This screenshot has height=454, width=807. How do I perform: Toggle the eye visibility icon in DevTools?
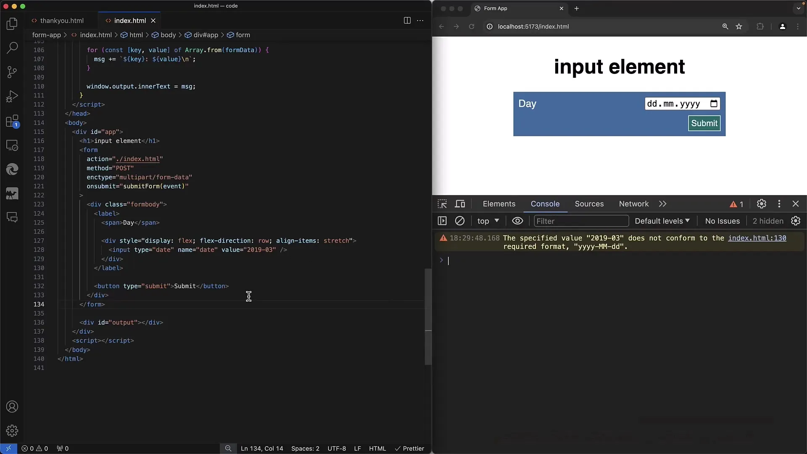(517, 221)
